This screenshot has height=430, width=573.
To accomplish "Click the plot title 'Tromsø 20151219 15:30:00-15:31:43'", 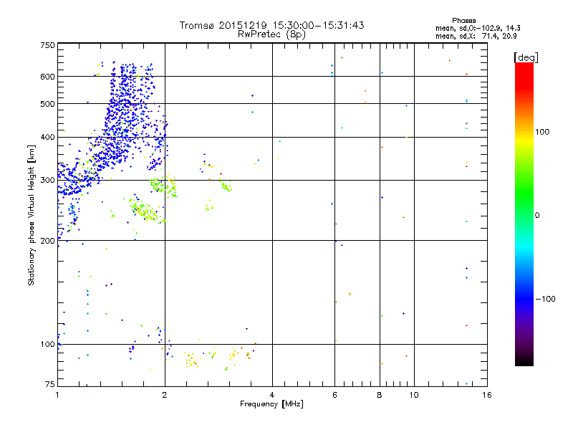I will (x=271, y=26).
